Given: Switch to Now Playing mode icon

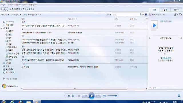Looking at the screenshot, I should 179,96.
